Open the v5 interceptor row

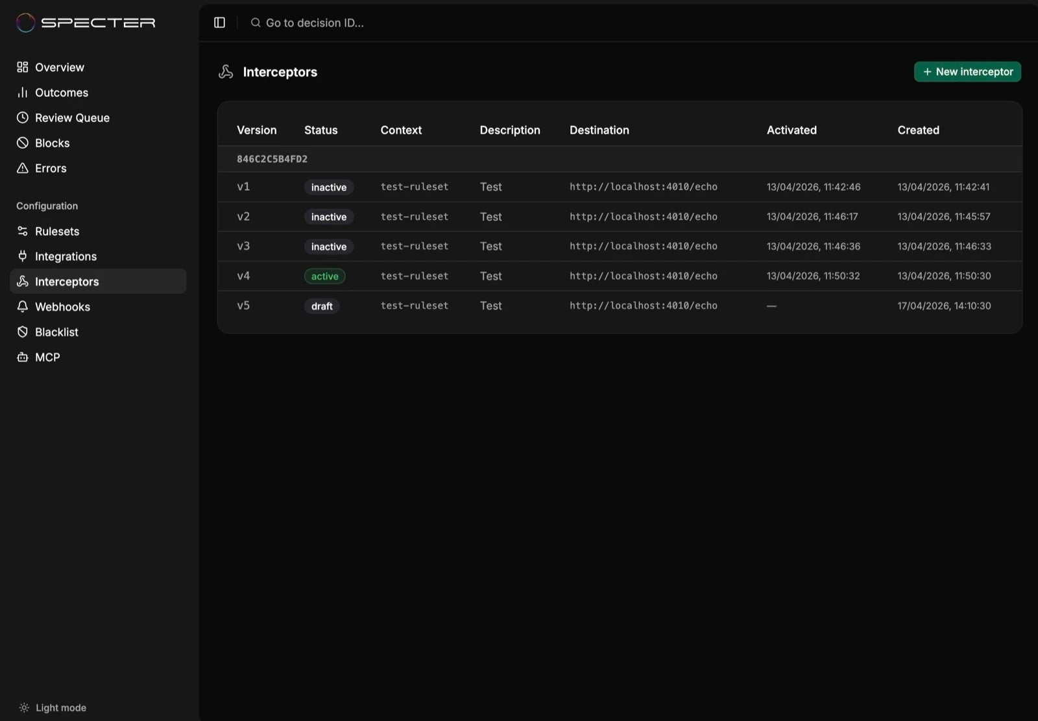620,306
